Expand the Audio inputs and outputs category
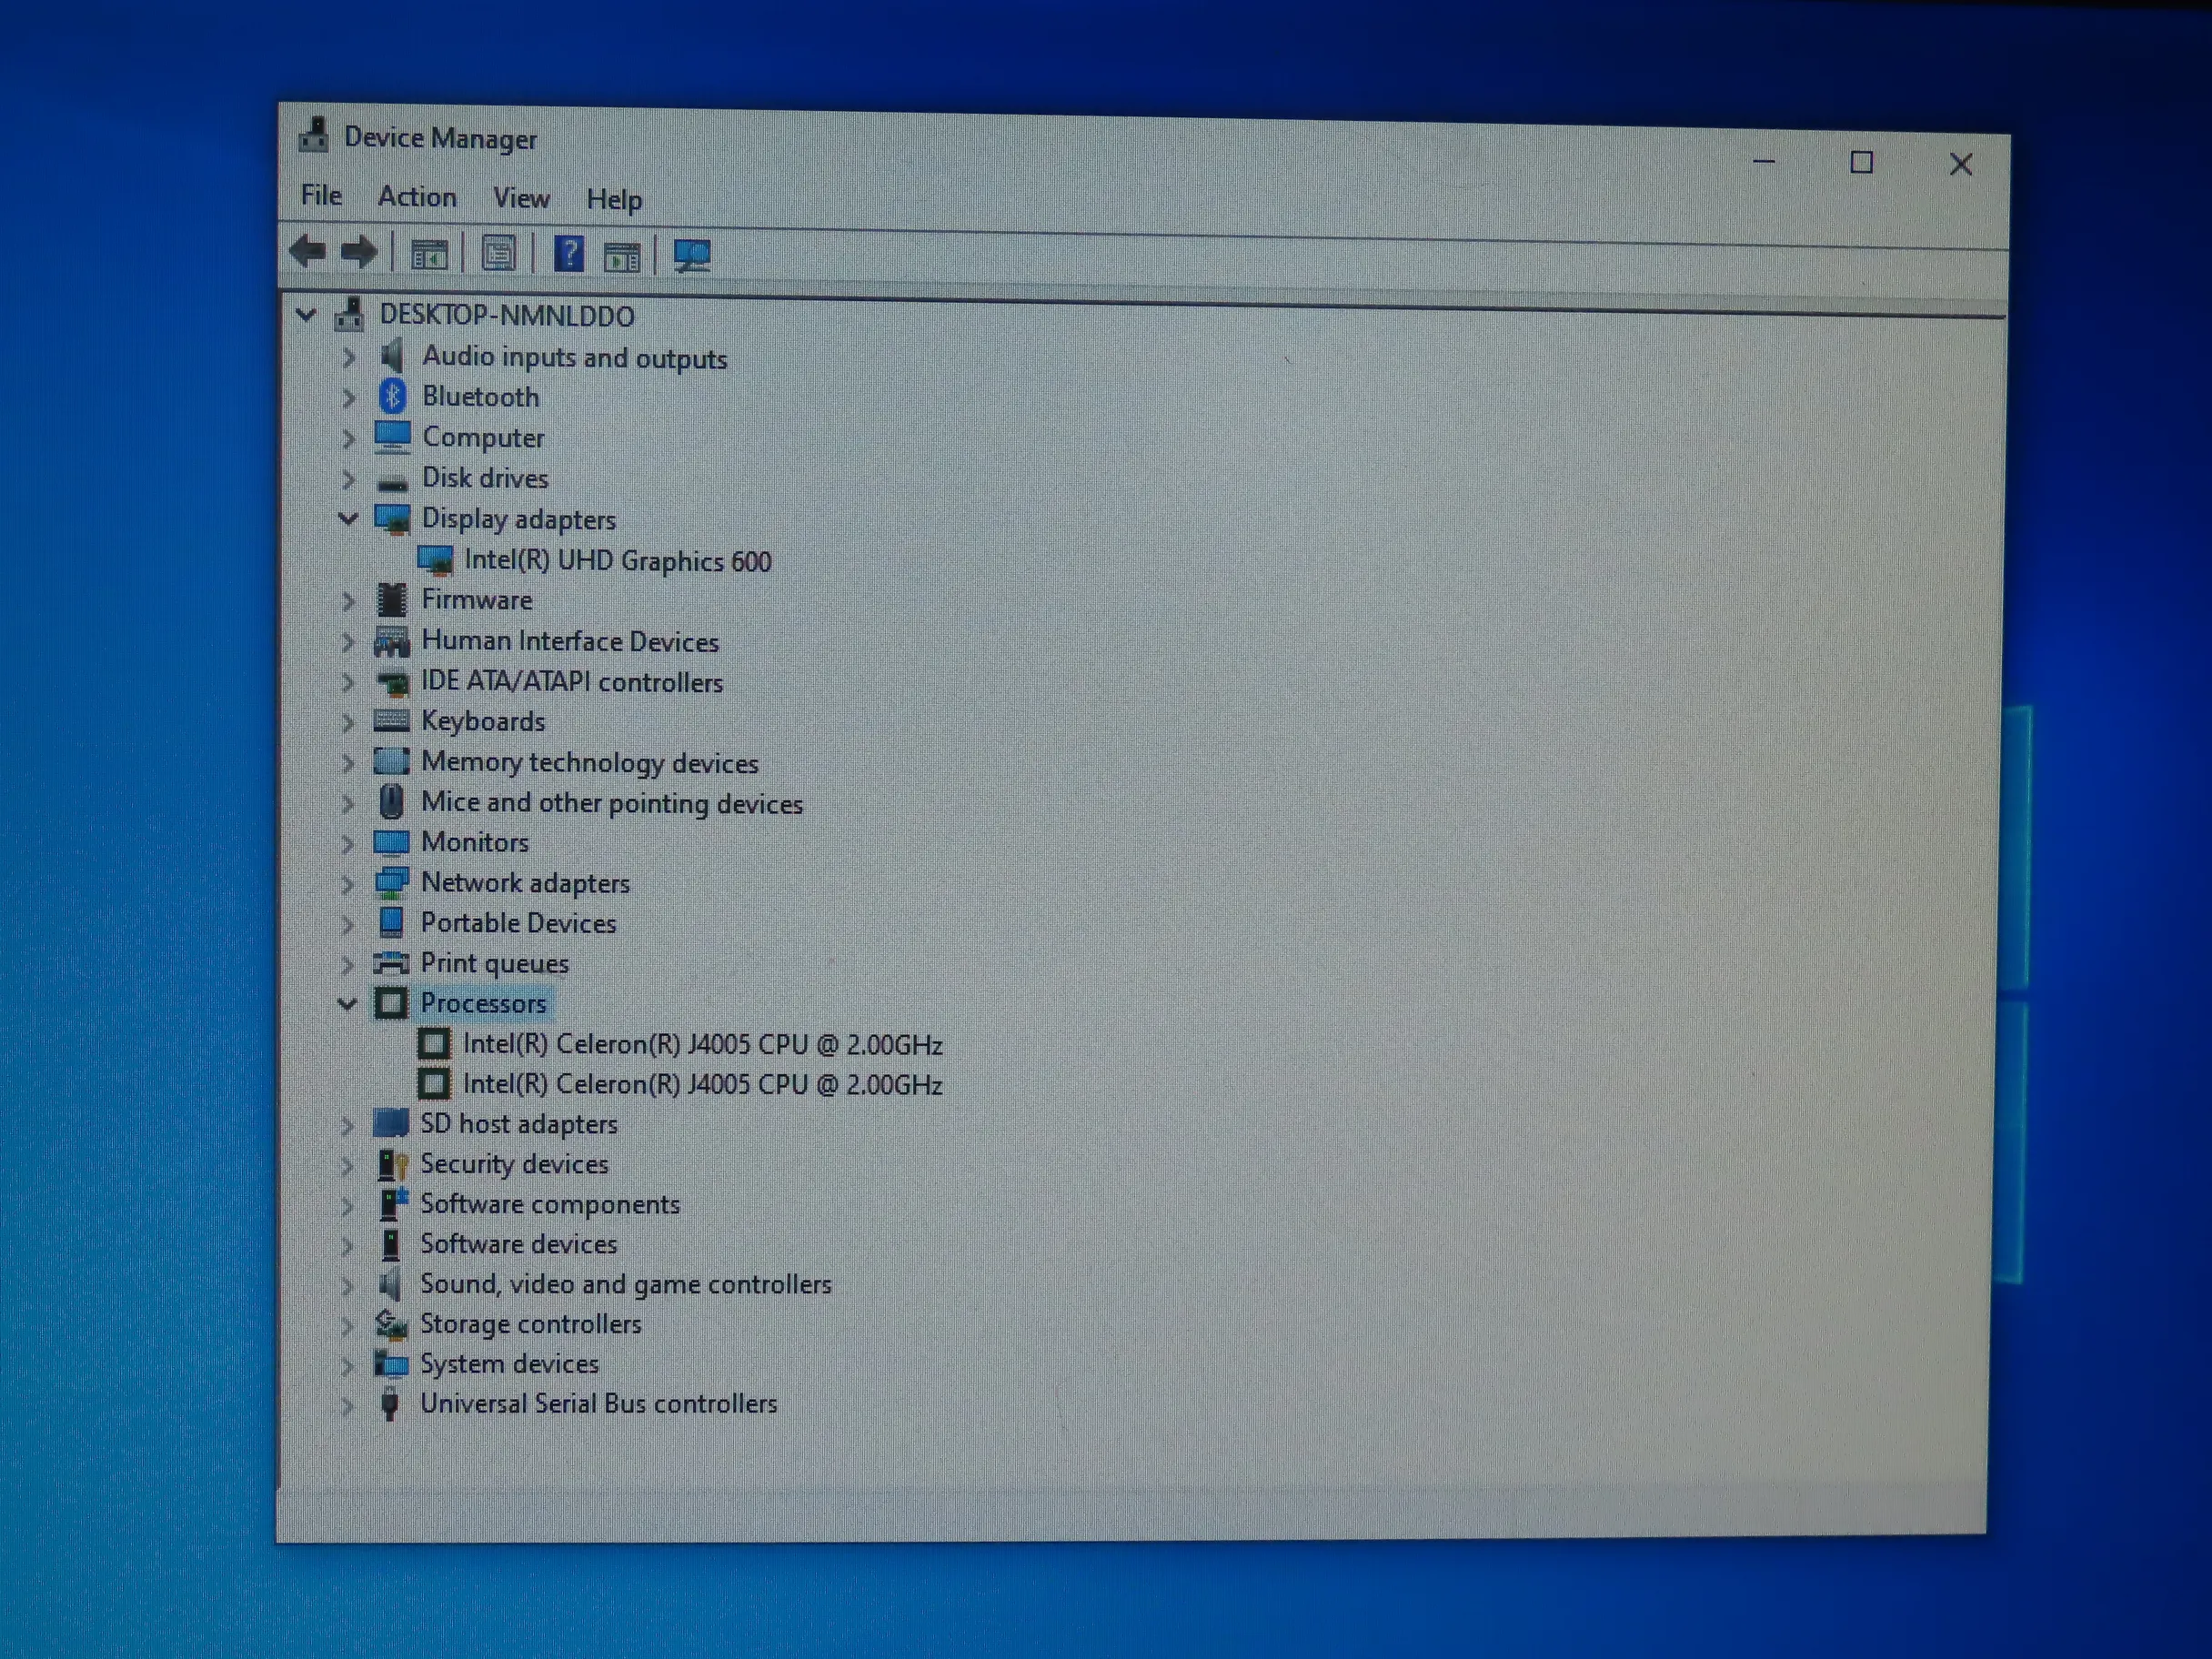The height and width of the screenshot is (1659, 2212). tap(349, 357)
